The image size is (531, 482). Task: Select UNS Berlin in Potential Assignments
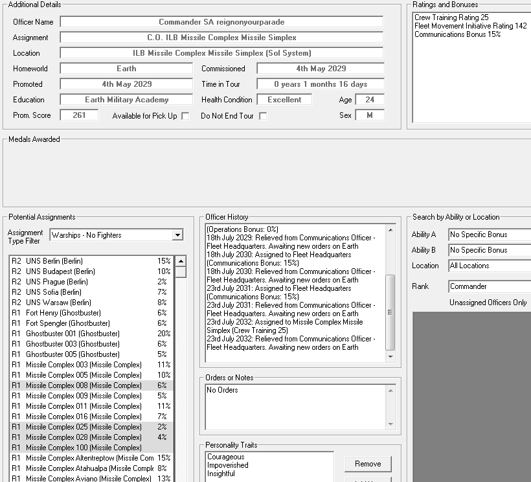[91, 261]
